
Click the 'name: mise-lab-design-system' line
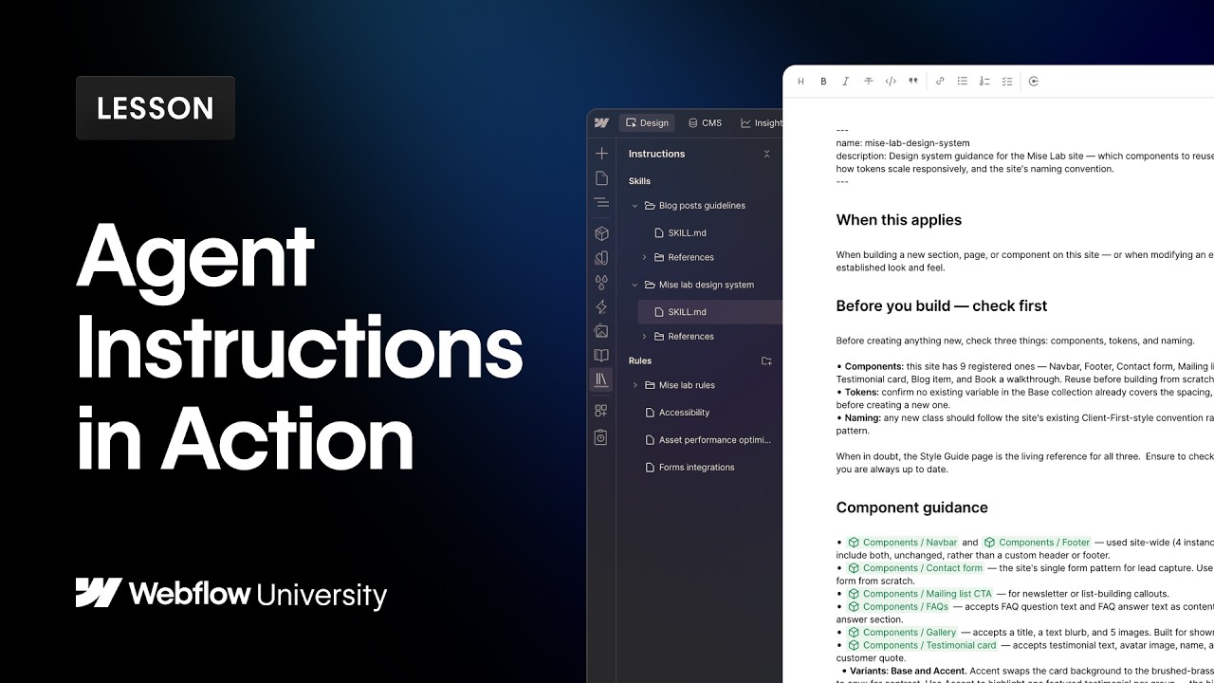pos(903,143)
